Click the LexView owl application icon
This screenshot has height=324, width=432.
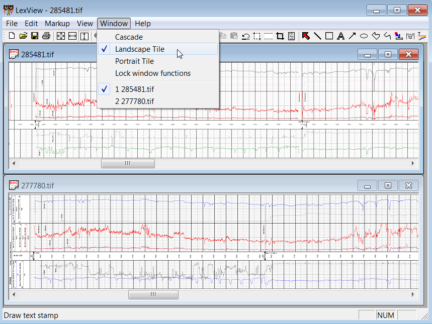coord(9,10)
